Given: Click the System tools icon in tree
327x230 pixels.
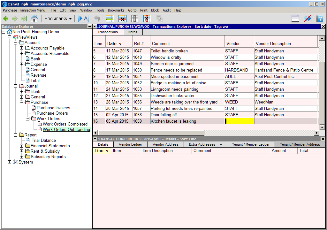Looking at the screenshot, I should coord(15,162).
